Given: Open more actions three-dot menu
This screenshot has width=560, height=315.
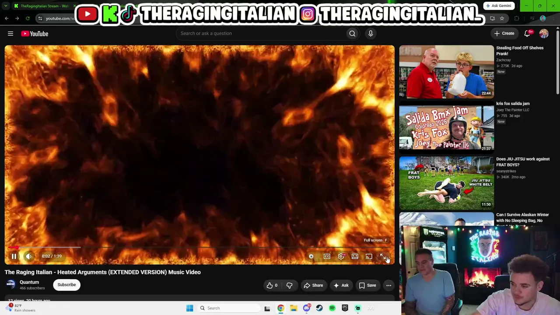Looking at the screenshot, I should (388, 285).
